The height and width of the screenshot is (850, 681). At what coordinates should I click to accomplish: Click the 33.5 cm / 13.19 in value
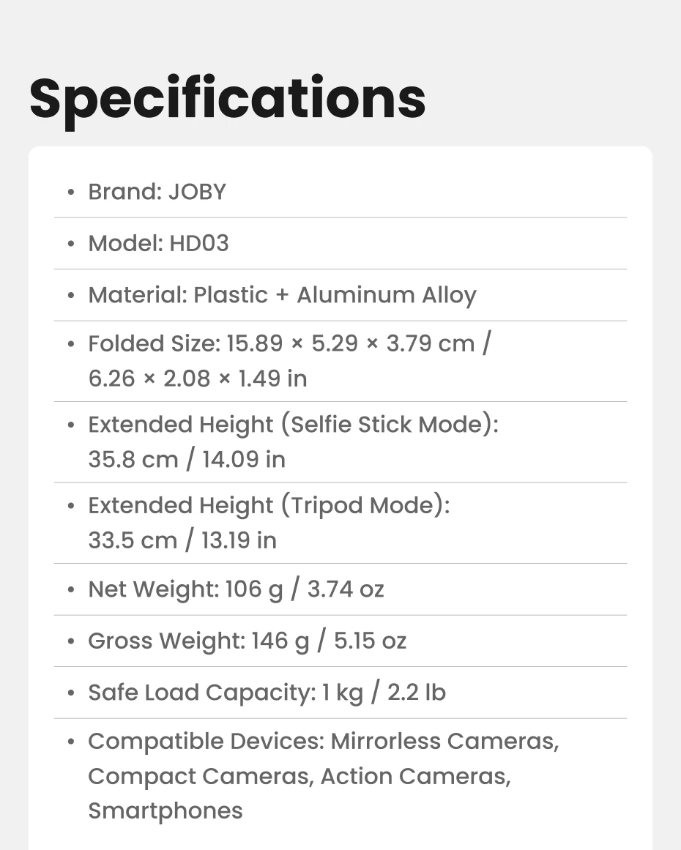point(182,540)
